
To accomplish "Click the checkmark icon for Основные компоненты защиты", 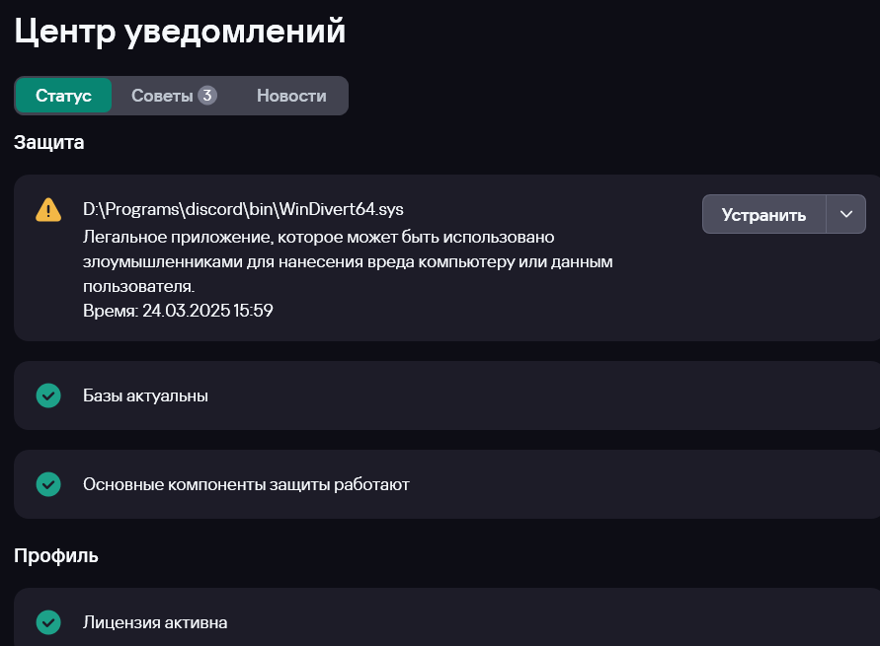I will [47, 484].
